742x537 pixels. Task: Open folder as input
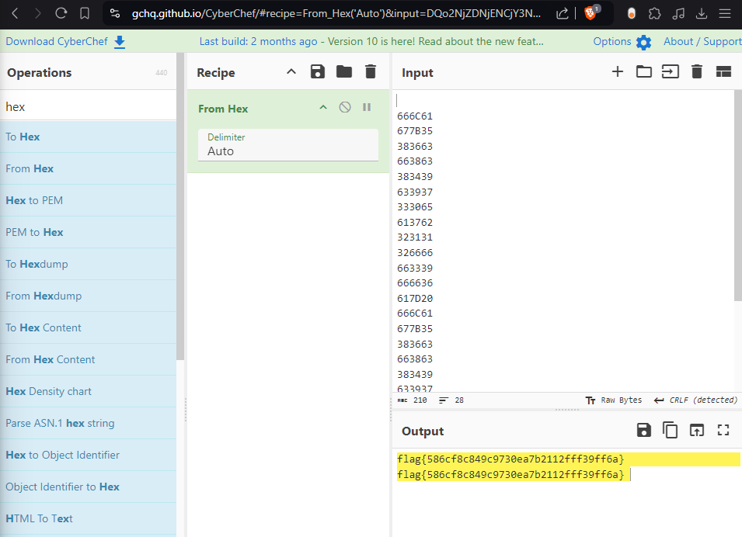point(643,72)
